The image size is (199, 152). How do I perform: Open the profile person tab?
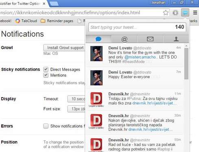coord(176,39)
